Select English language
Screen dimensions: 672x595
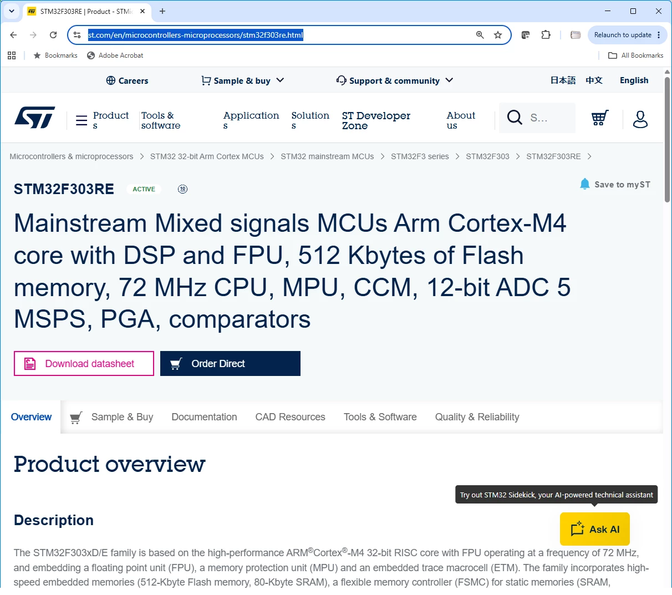coord(634,80)
